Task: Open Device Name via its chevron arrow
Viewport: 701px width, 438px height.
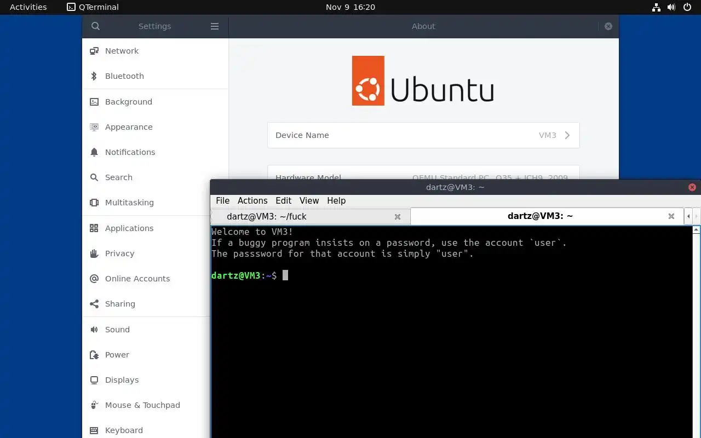Action: 567,135
